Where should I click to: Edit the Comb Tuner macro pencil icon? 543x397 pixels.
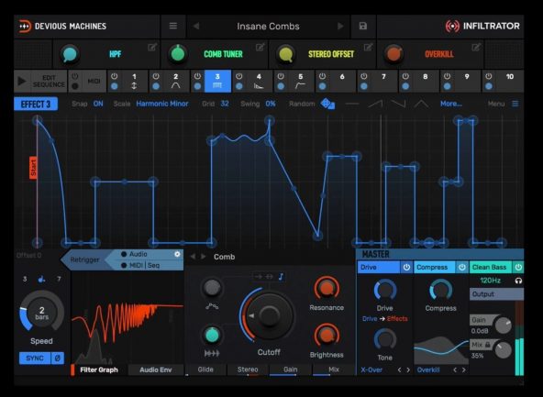pos(260,48)
